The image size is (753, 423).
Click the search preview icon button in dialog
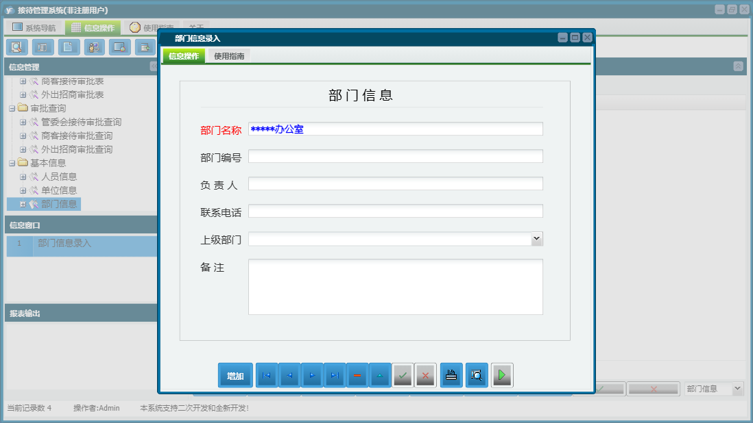click(477, 375)
